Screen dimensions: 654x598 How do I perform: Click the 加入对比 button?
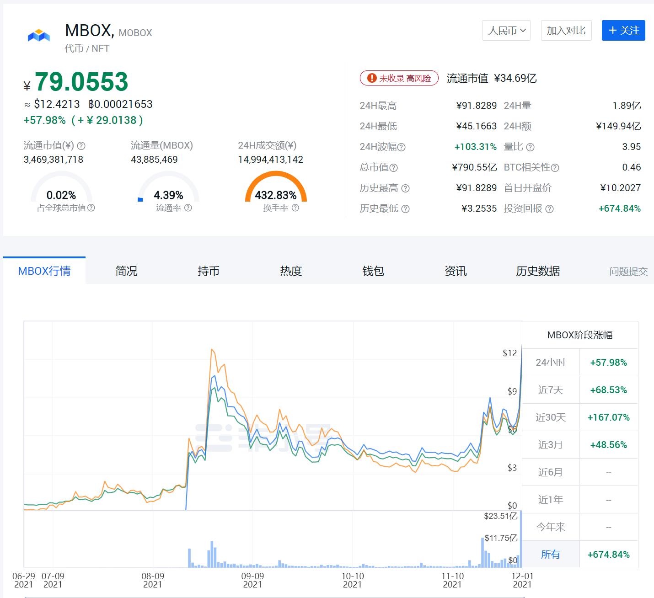[566, 31]
